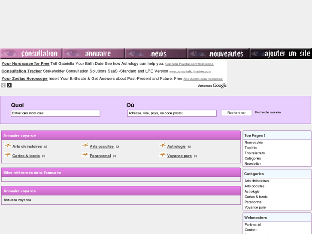Open Catégories link in Top Pages sidebar

tap(253, 158)
